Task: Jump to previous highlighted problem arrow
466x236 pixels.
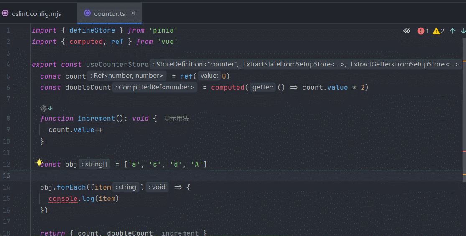Action: coord(453,31)
